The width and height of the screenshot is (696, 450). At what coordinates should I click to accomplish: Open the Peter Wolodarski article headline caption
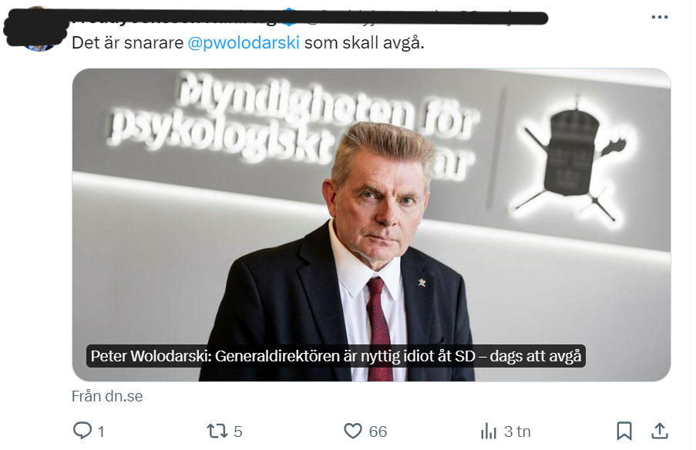point(335,356)
